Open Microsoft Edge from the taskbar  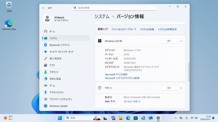pos(128,118)
